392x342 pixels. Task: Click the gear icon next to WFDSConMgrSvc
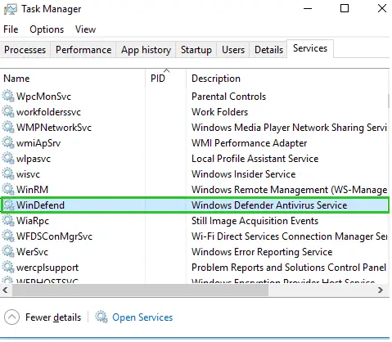[8, 236]
